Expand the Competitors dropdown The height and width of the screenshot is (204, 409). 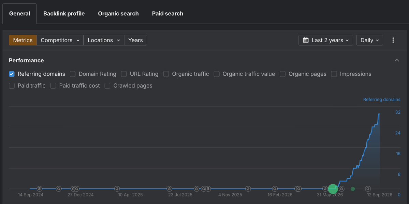[60, 40]
